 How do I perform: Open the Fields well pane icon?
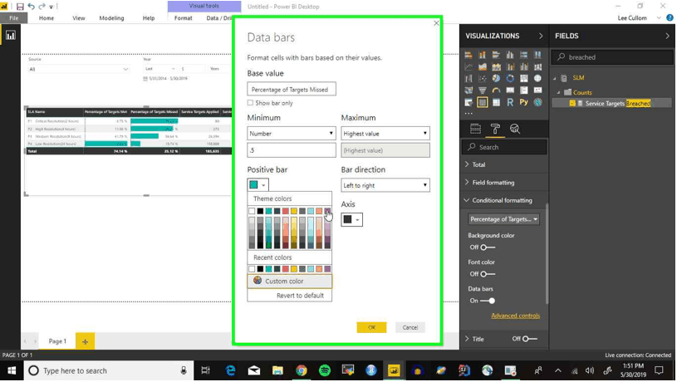coord(475,129)
